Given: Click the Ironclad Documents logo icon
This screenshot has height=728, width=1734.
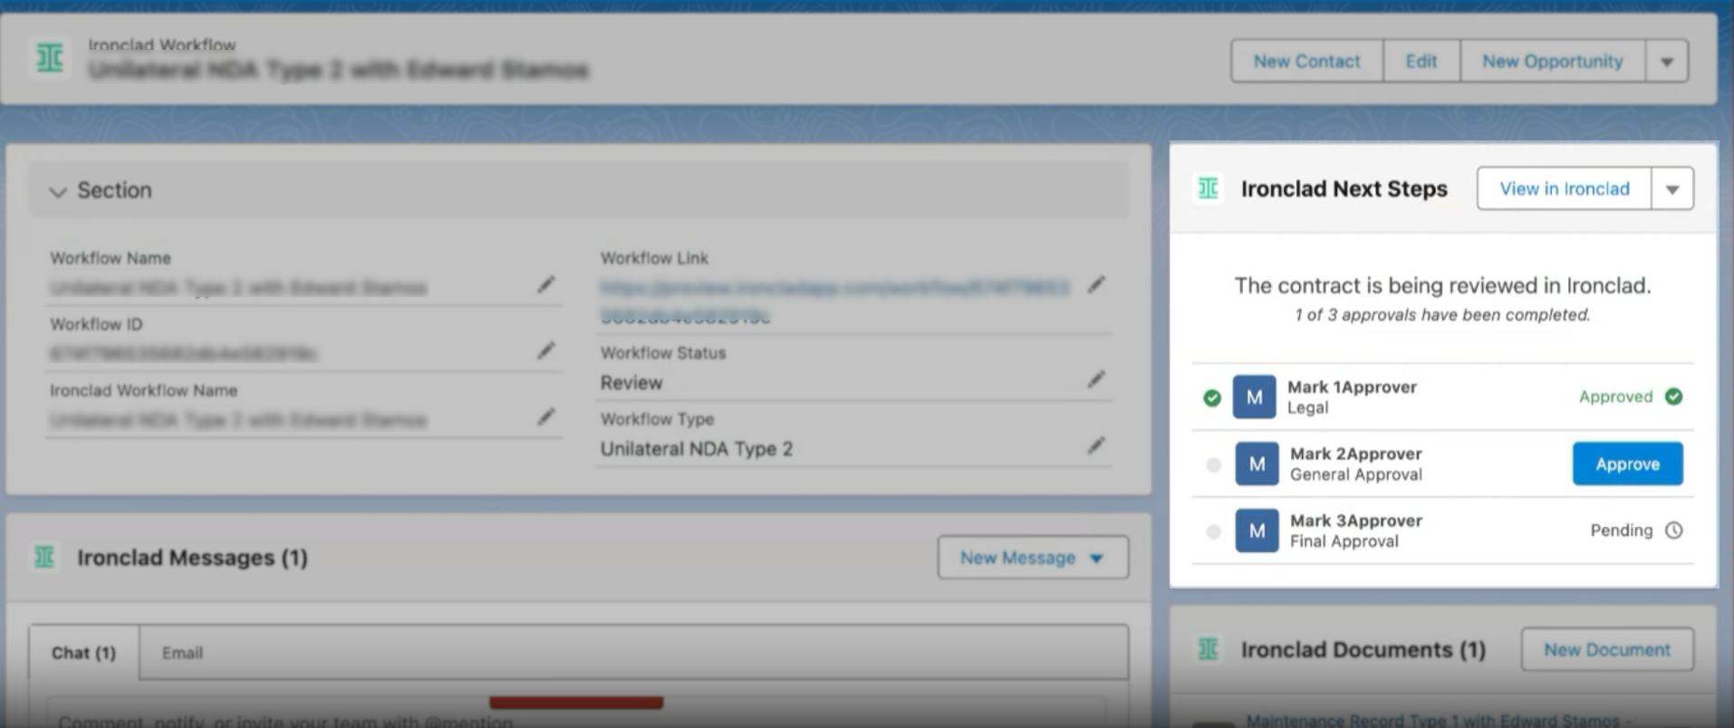Looking at the screenshot, I should [x=1209, y=649].
